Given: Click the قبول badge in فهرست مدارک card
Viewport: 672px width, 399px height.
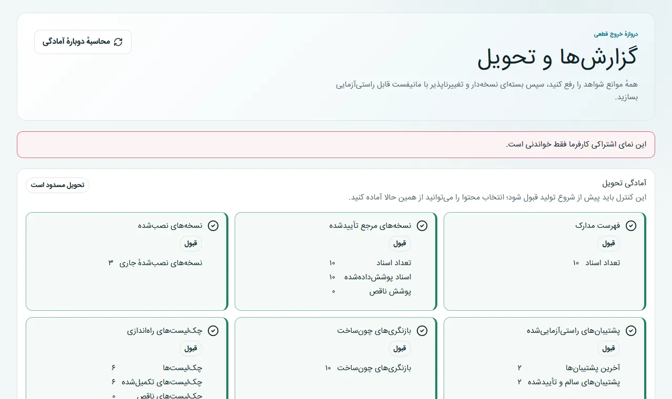Looking at the screenshot, I should 608,244.
